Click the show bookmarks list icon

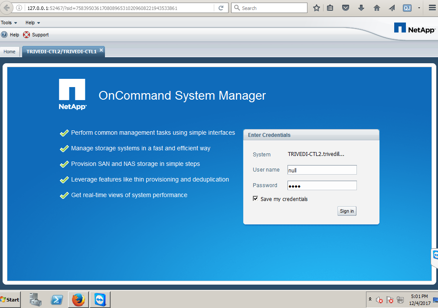(330, 8)
